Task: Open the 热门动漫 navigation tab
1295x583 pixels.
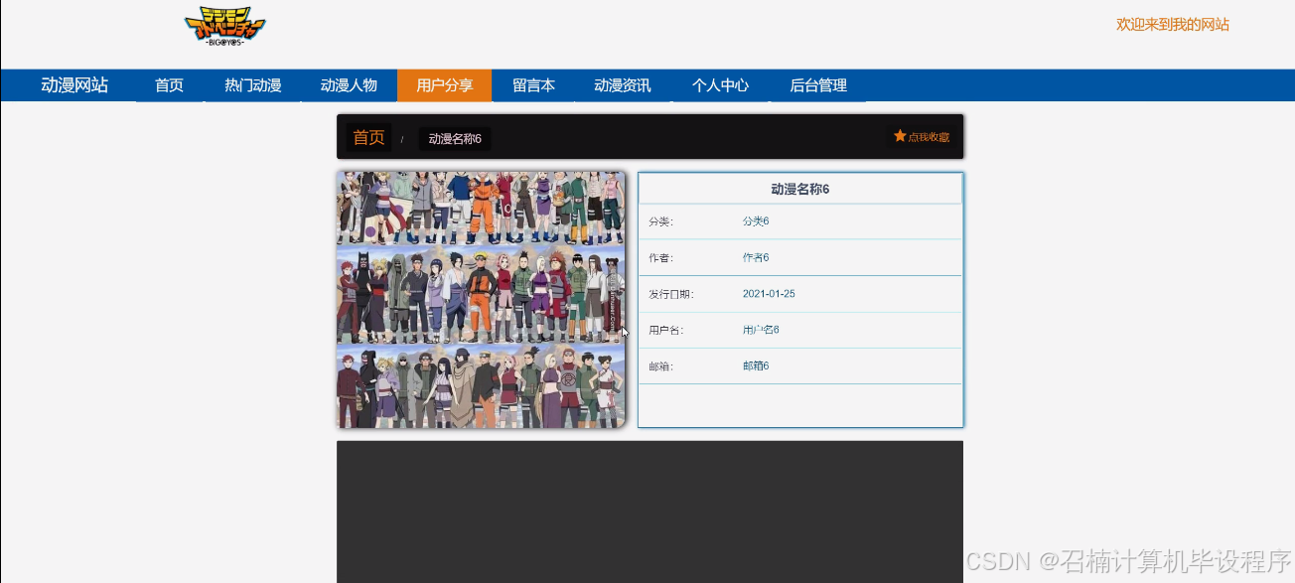Action: tap(252, 85)
